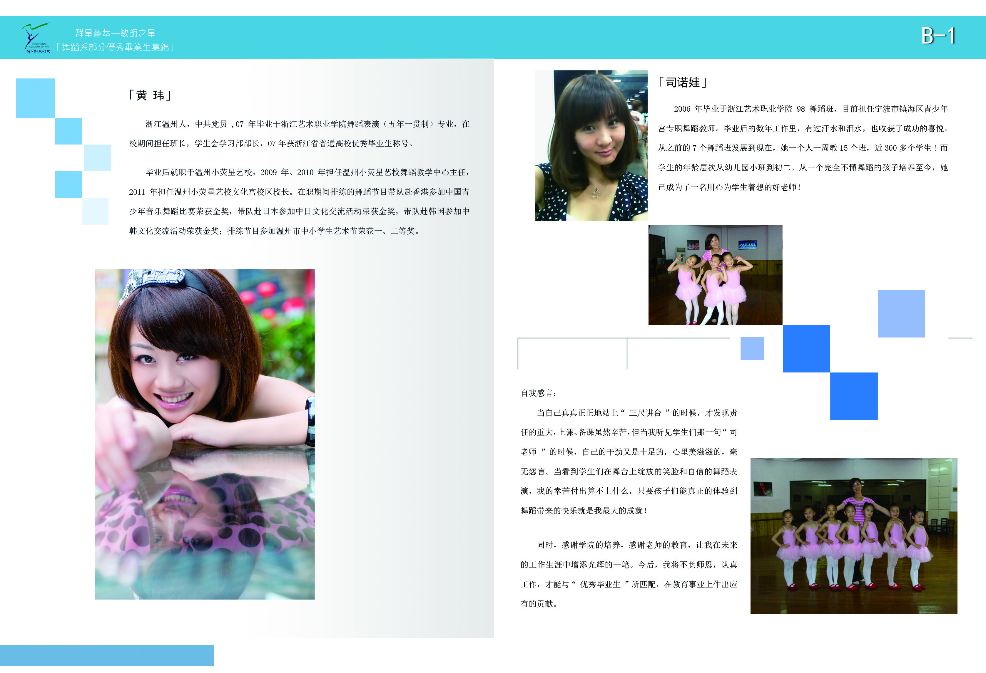Click the periwinkle square at right edge

coord(901,314)
